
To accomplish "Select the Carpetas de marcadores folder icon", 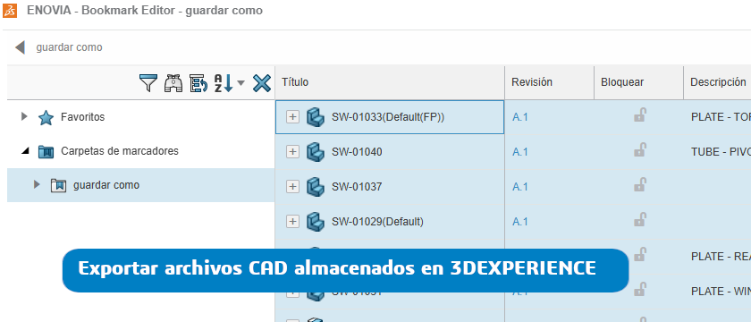I will pos(46,152).
